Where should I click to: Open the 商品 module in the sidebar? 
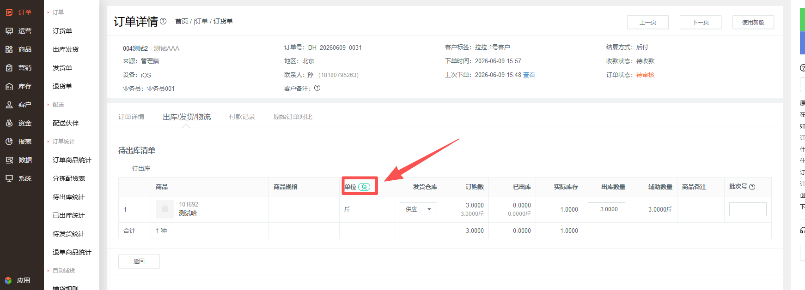18,49
